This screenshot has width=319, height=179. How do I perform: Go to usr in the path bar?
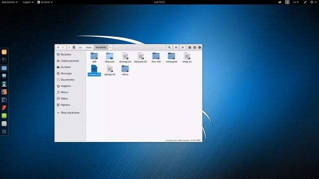[x=80, y=48]
